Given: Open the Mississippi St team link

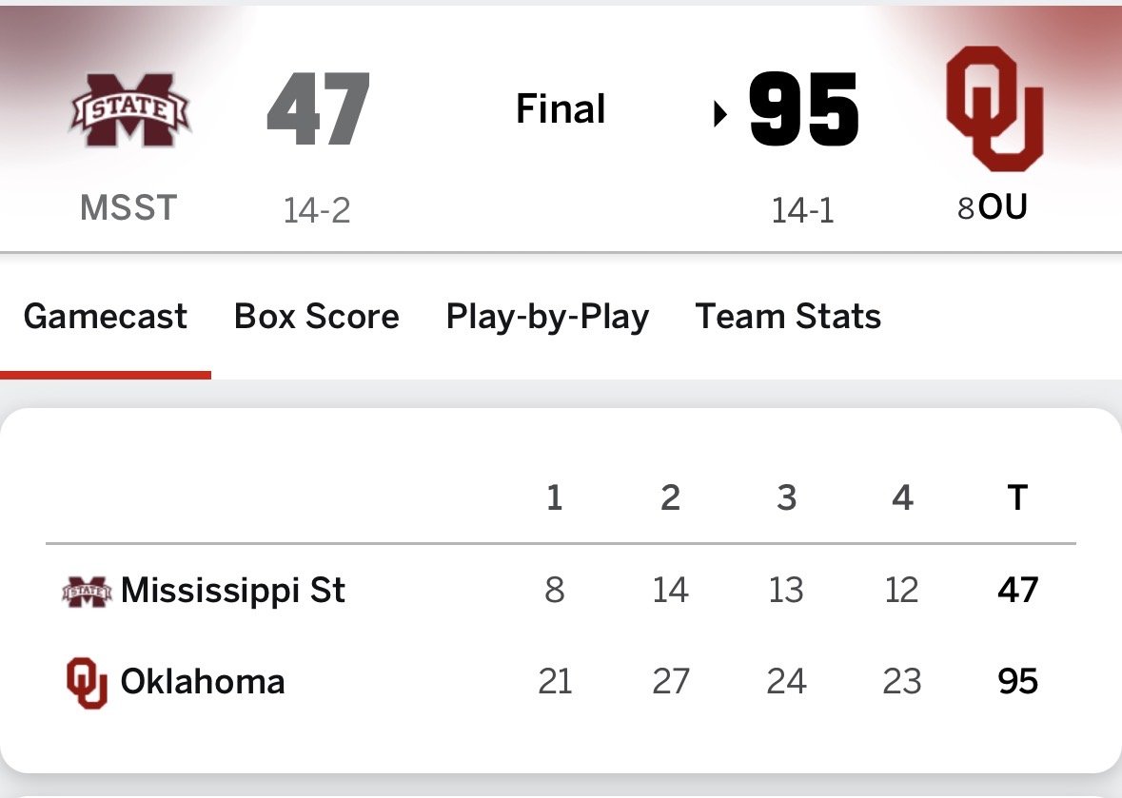Looking at the screenshot, I should click(233, 591).
